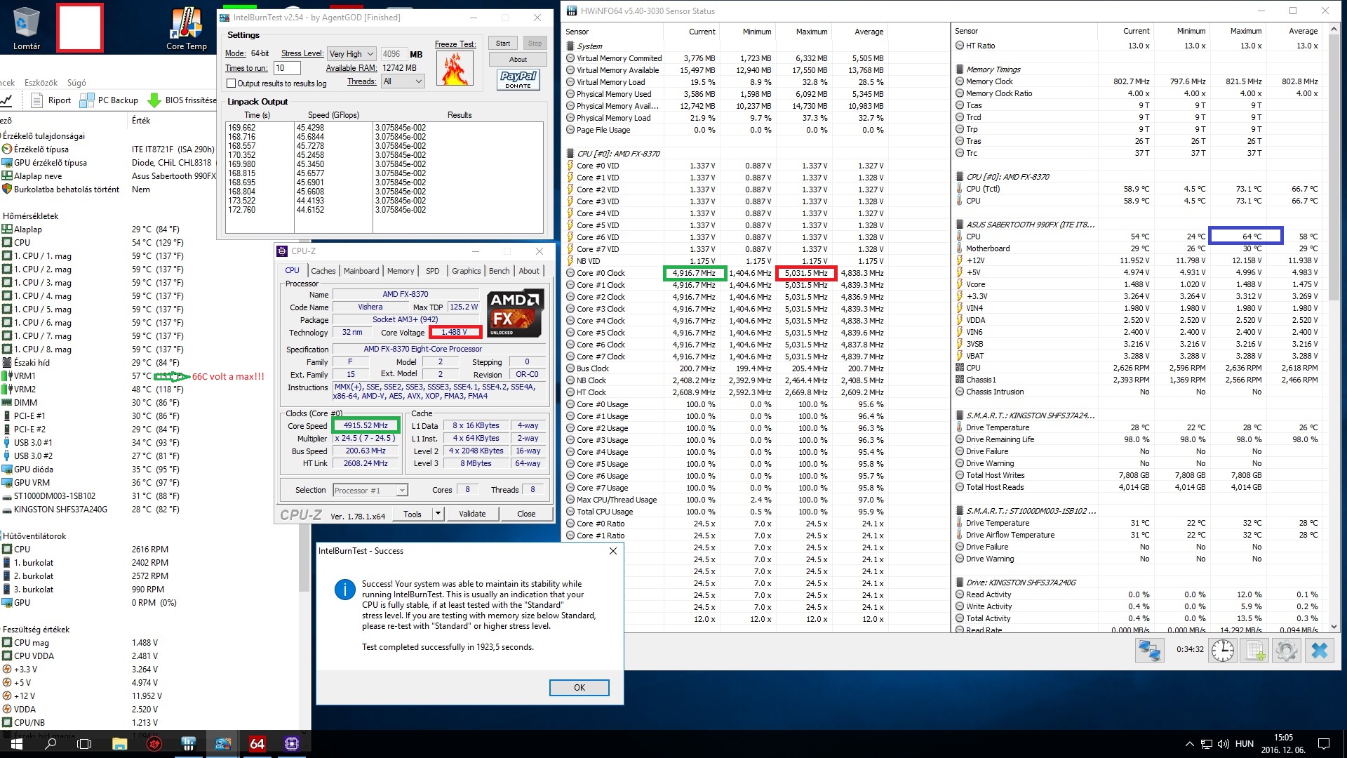Open the SPD tab in CPU-Z

click(x=432, y=271)
